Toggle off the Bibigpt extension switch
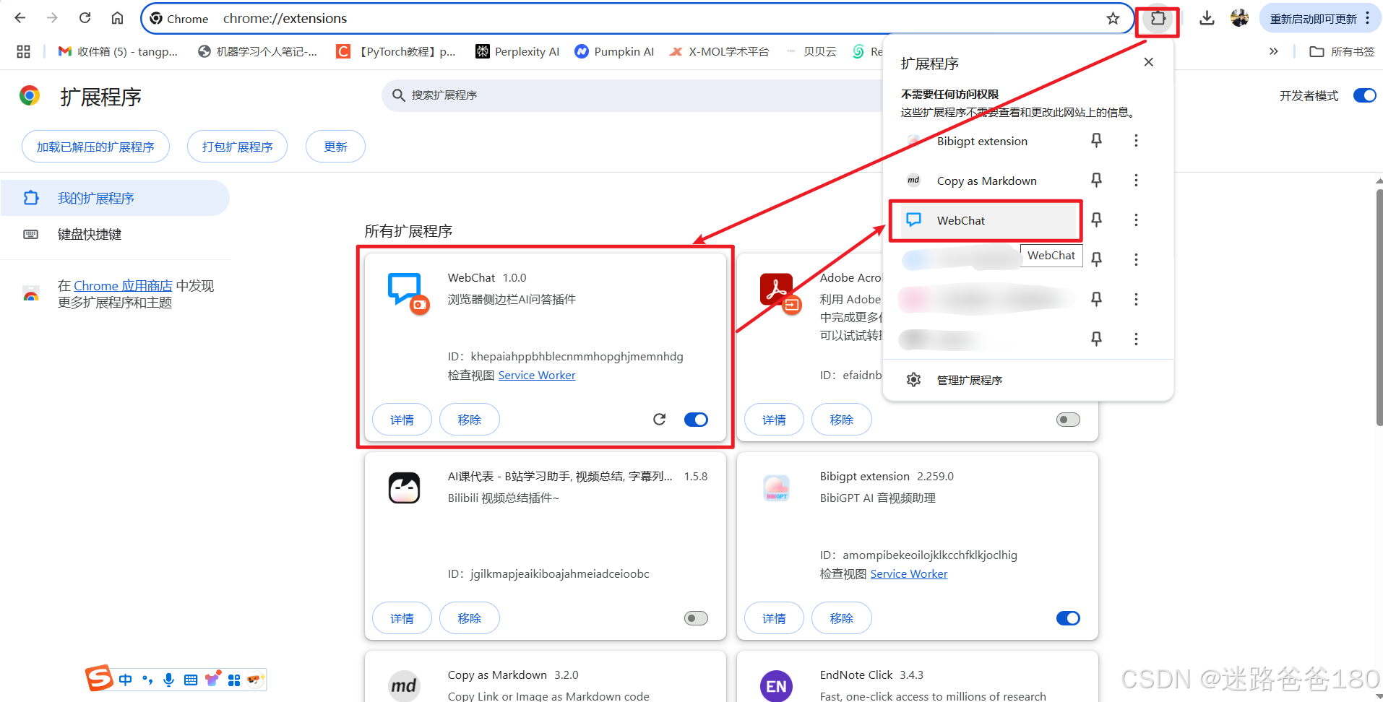The width and height of the screenshot is (1383, 702). point(1068,618)
